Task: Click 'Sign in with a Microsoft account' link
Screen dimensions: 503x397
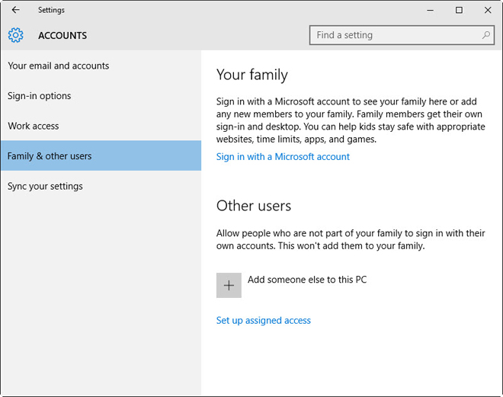Action: [283, 156]
